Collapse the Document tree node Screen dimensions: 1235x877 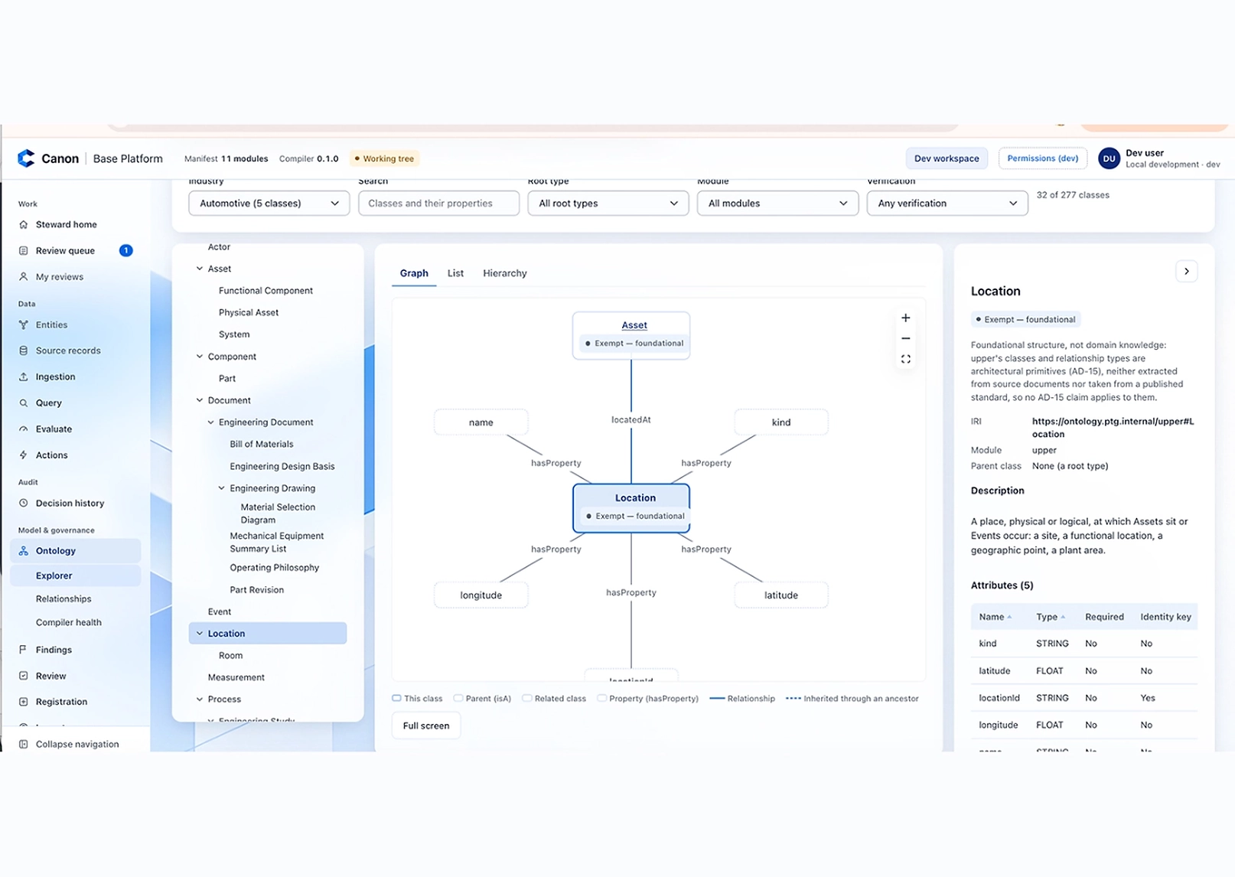(x=200, y=399)
